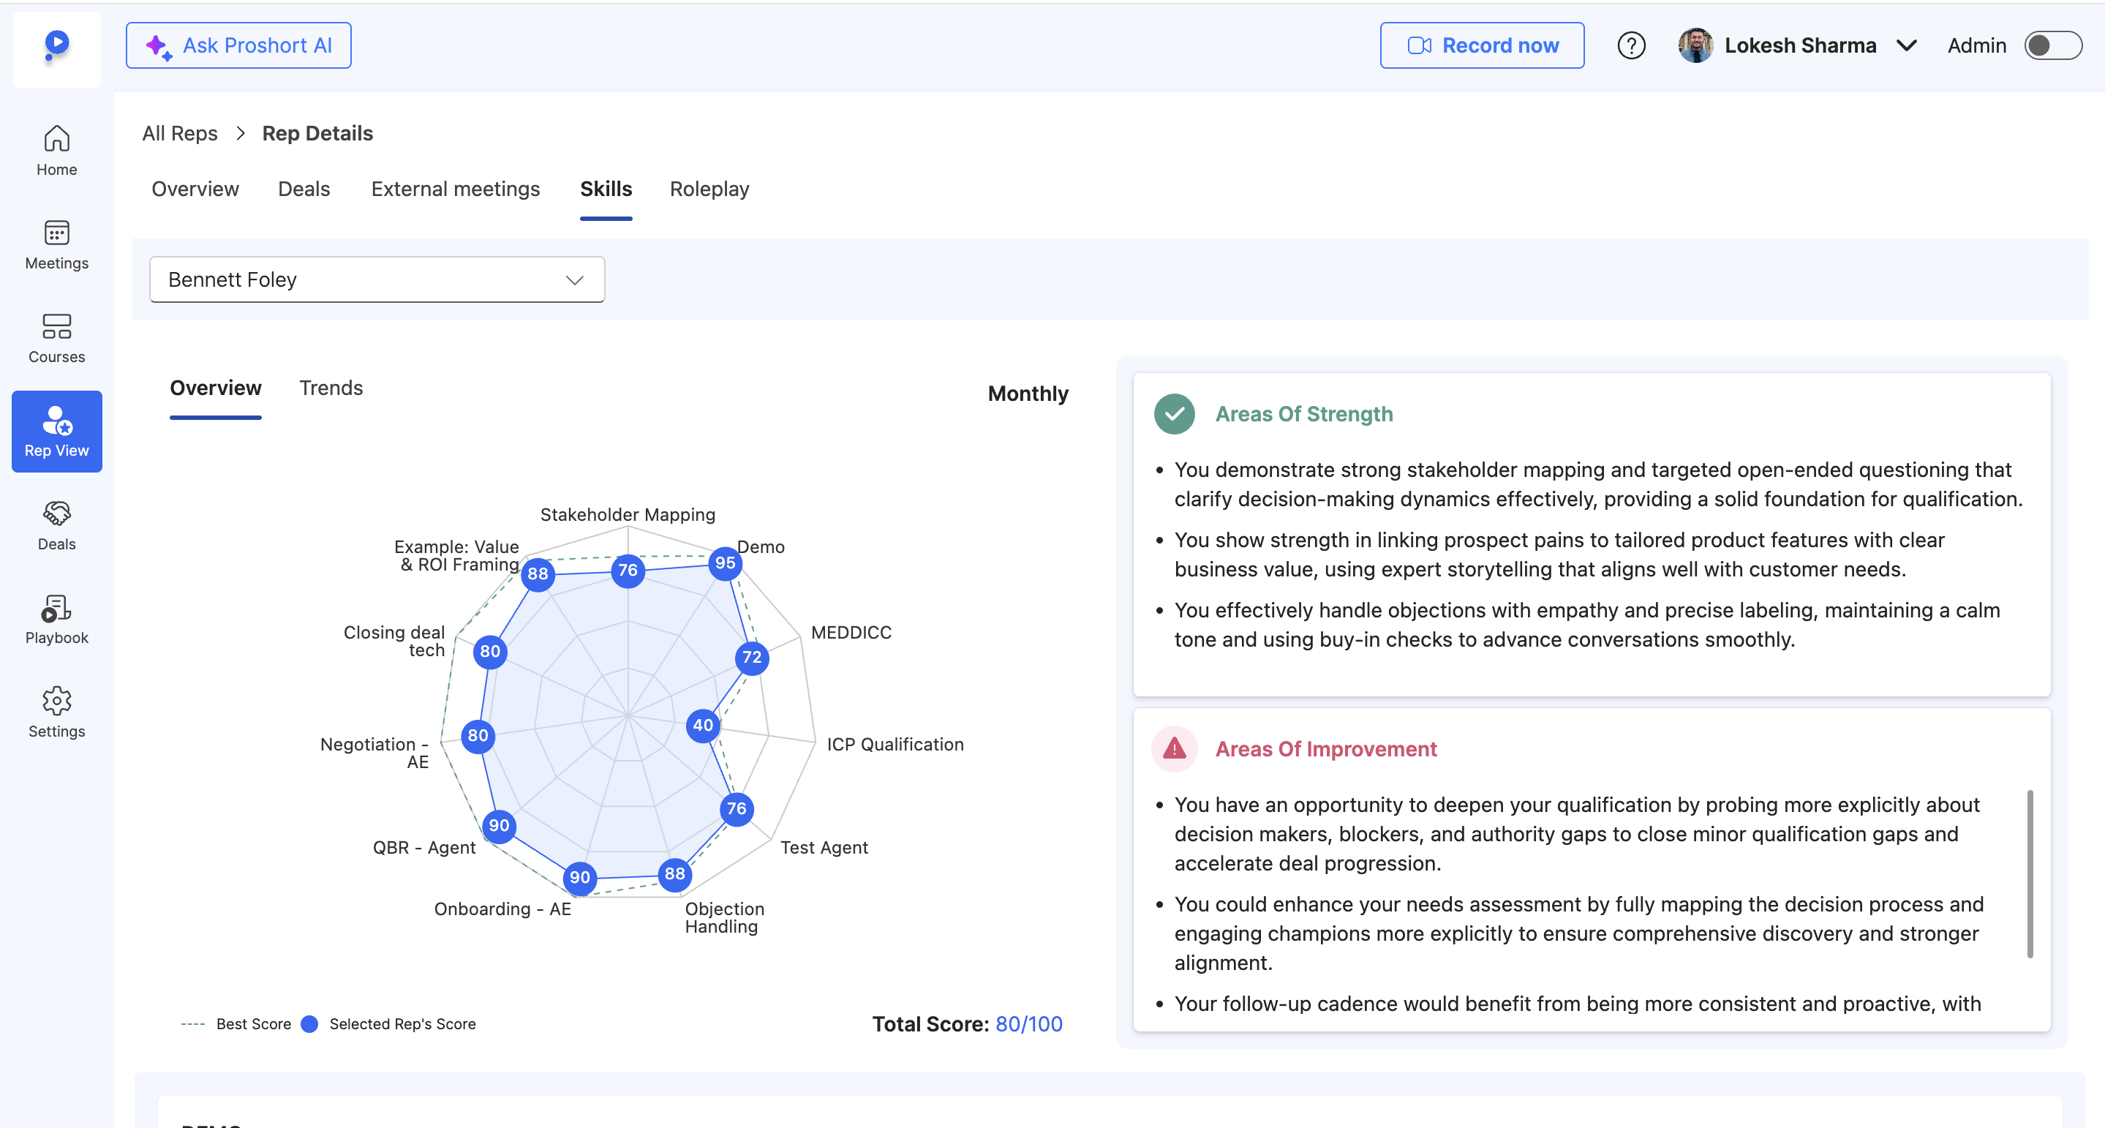Open Lokesh Sharma account menu chevron

(x=1907, y=46)
